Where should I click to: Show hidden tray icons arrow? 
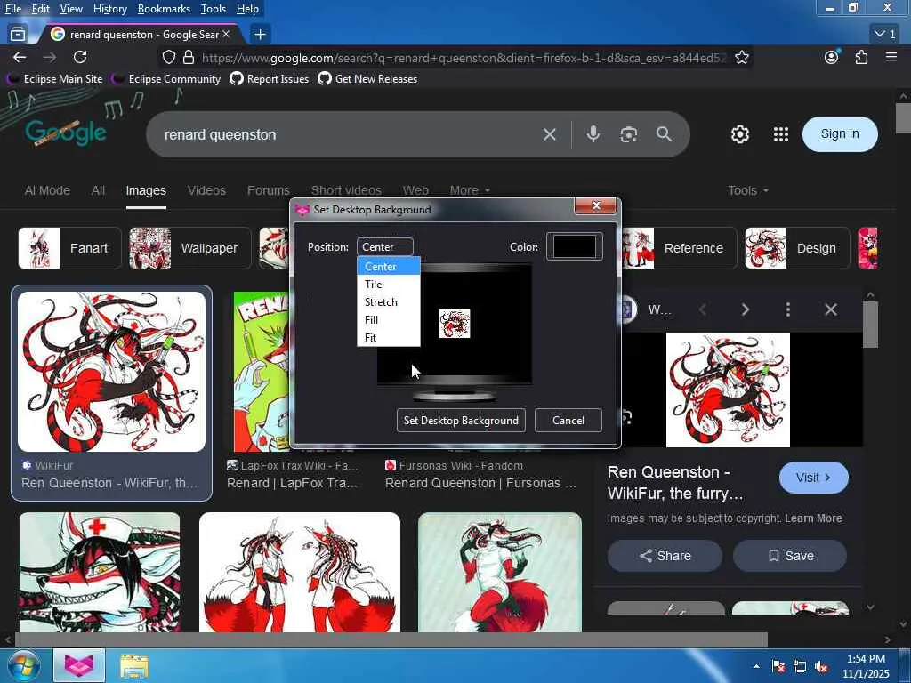click(x=756, y=666)
